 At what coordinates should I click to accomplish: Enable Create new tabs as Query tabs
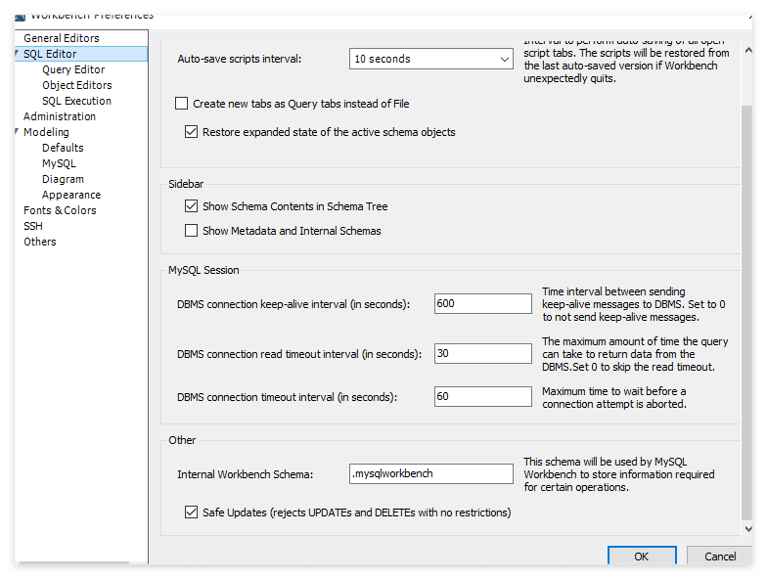coord(182,104)
